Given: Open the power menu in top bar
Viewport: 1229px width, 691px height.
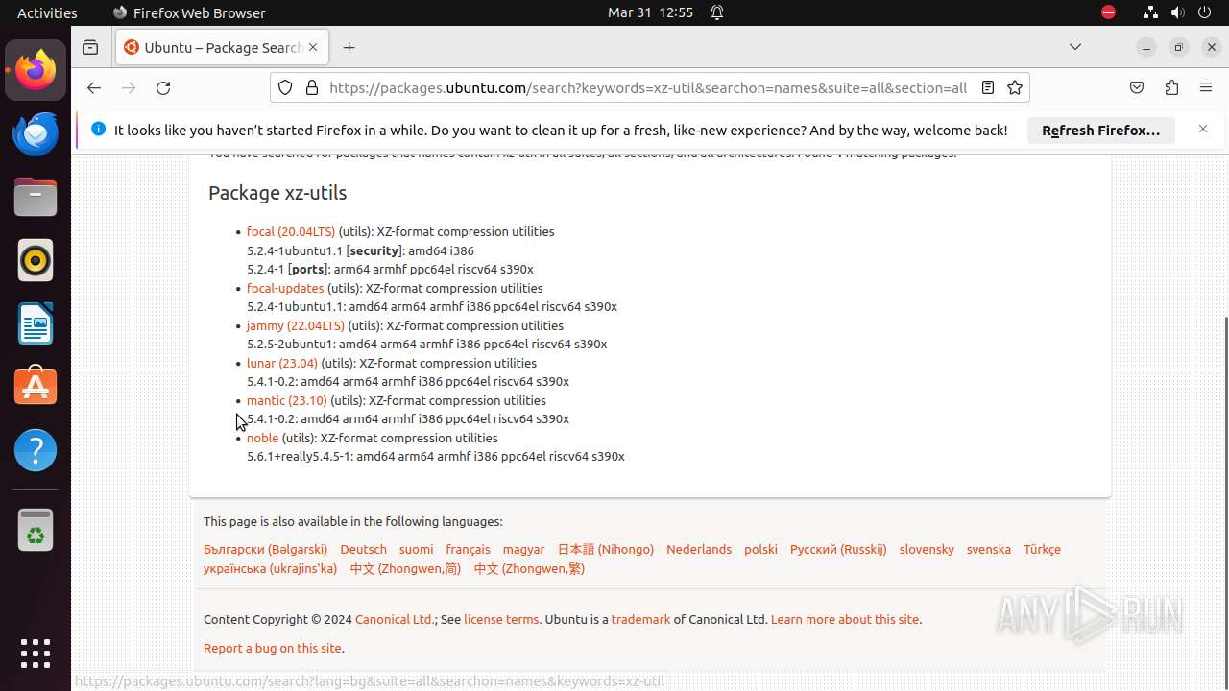Looking at the screenshot, I should pyautogui.click(x=1204, y=12).
